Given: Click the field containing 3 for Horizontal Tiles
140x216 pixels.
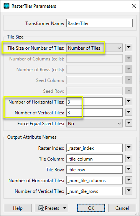Looking at the screenshot, I should tap(94, 102).
